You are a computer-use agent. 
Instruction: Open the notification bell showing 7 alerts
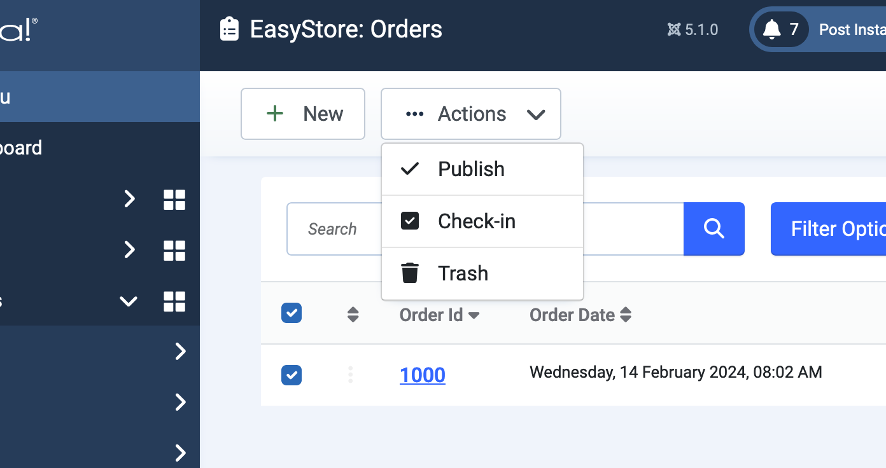pyautogui.click(x=773, y=29)
